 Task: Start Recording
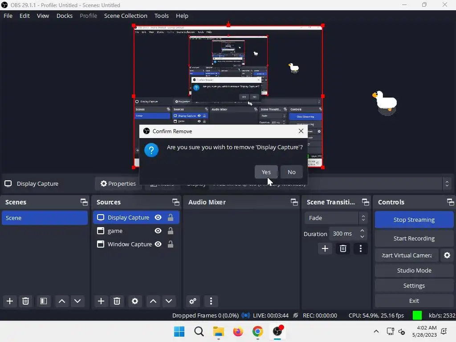(x=414, y=239)
